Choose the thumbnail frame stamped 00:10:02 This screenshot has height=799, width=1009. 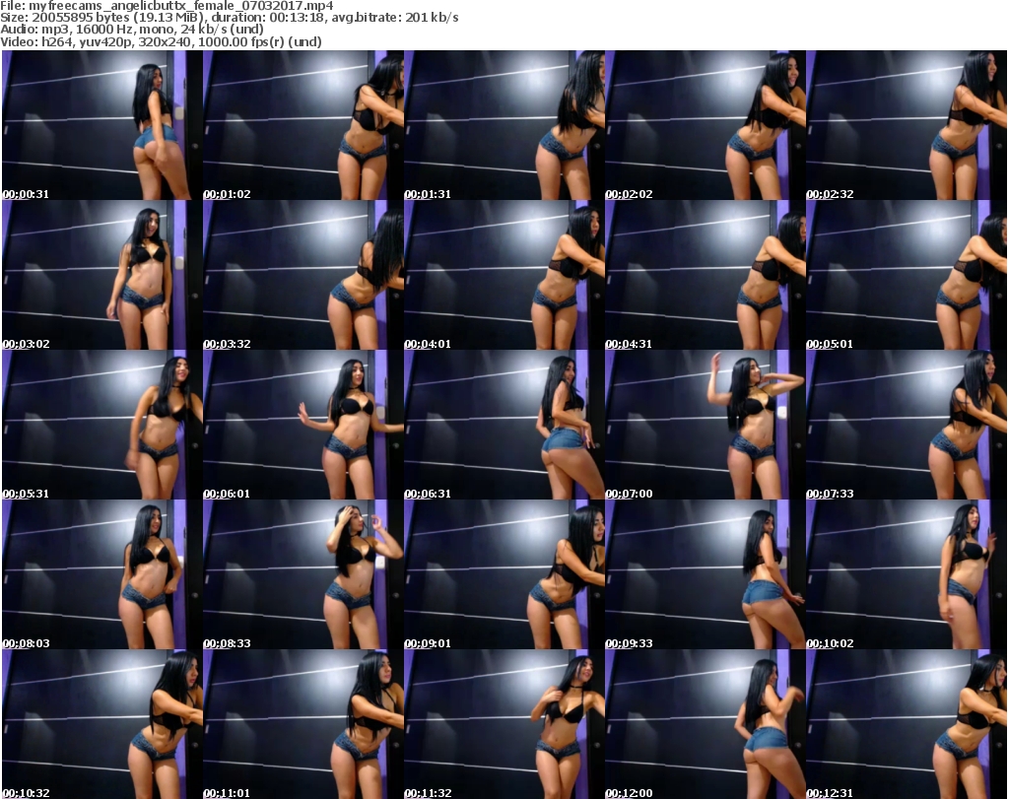click(907, 574)
